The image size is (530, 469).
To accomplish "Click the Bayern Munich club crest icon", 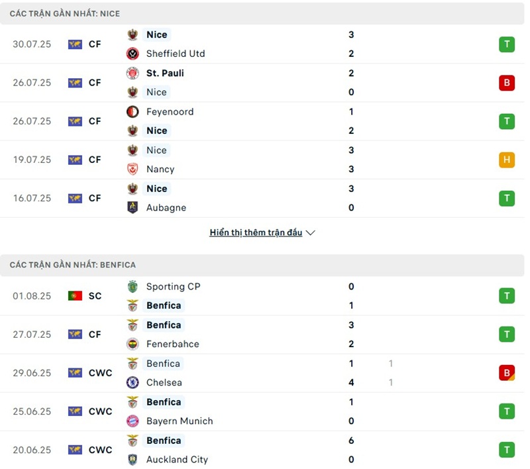I will [x=132, y=421].
